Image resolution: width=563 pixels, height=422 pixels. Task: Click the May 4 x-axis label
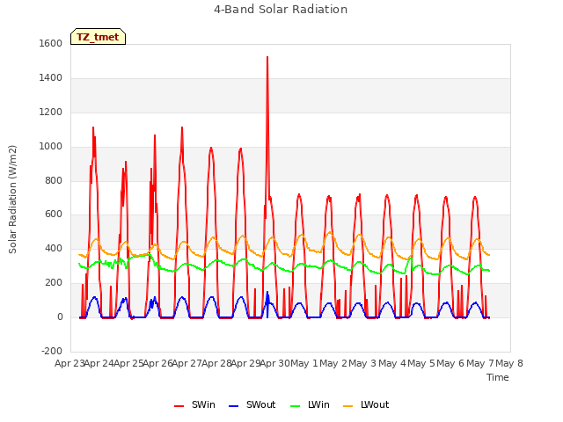tap(392, 363)
